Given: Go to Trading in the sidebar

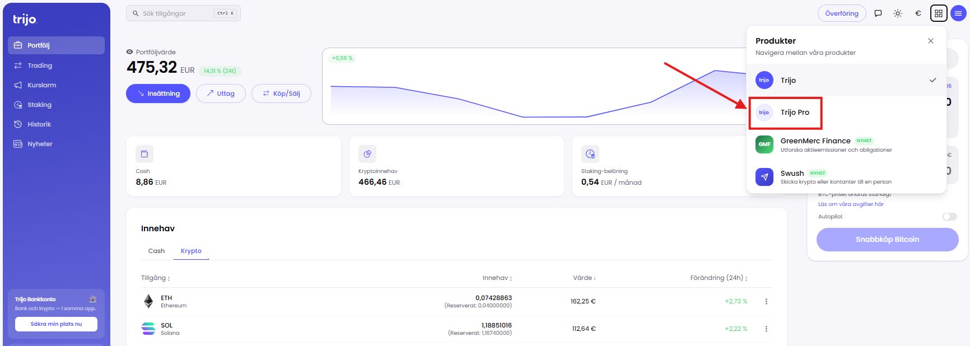Looking at the screenshot, I should point(56,66).
